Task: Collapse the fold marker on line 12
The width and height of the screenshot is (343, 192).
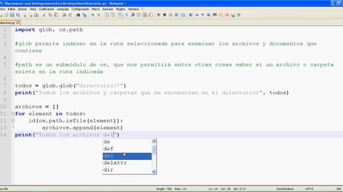Action: (13, 121)
